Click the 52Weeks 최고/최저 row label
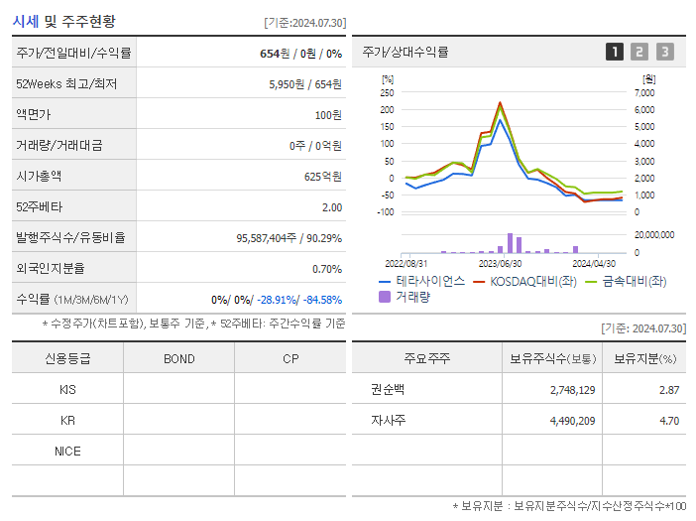The height and width of the screenshot is (521, 696). [66, 83]
